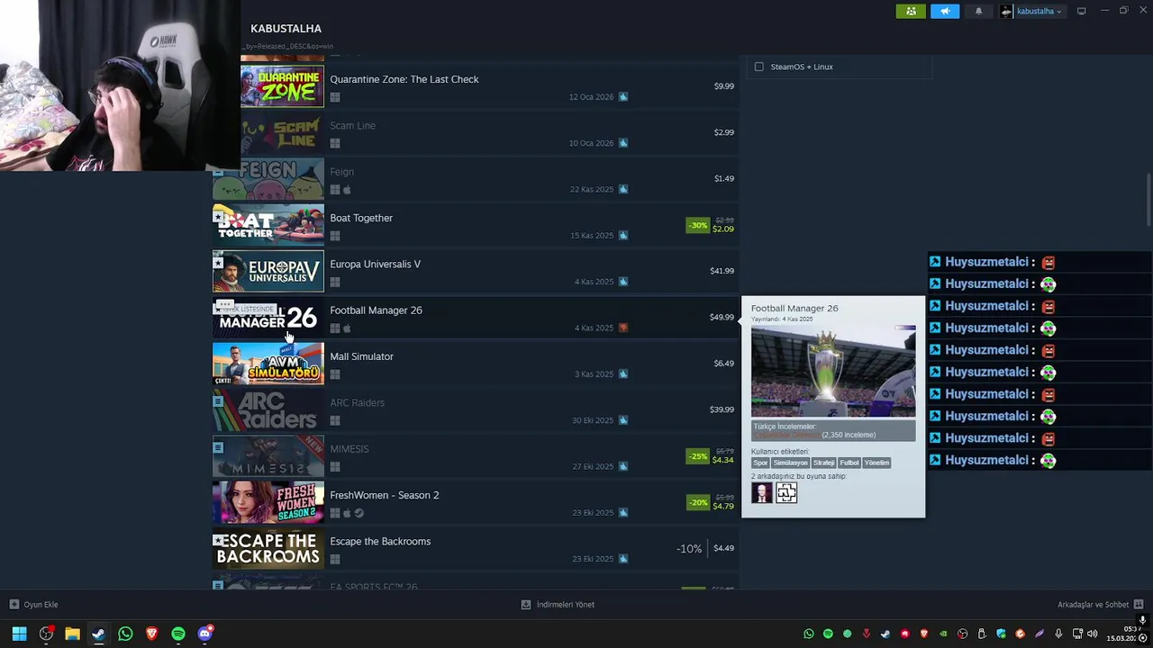Click FreshWomen -20% discount badge

pyautogui.click(x=697, y=502)
